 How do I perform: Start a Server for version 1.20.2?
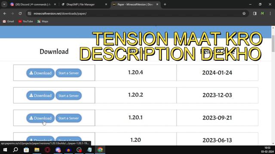69,96
